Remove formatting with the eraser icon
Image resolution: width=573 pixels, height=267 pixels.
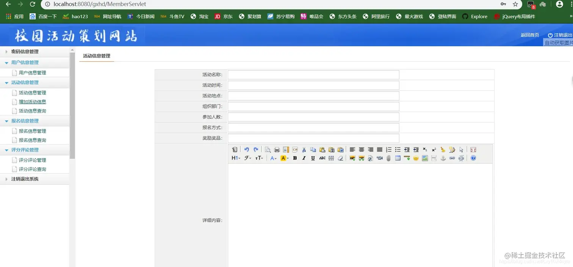[x=340, y=158]
